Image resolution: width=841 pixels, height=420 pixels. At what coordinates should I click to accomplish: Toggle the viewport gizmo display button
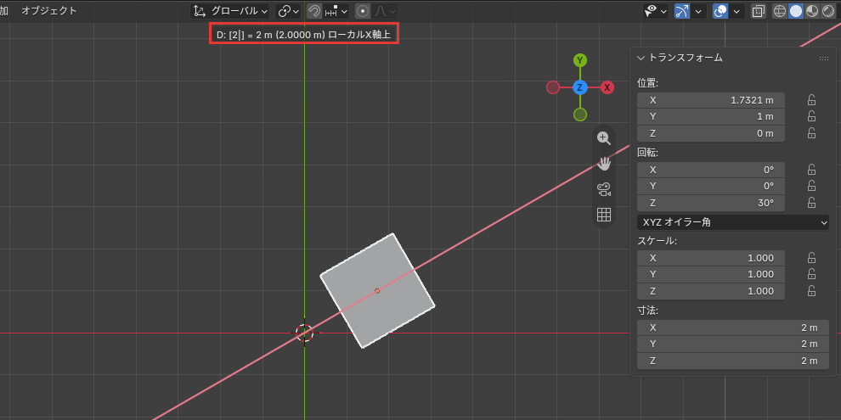681,11
